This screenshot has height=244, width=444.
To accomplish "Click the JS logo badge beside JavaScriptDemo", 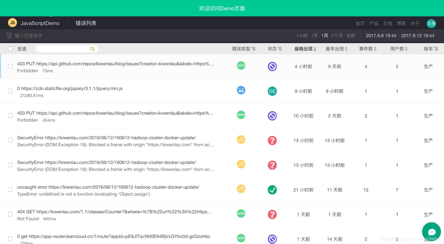I will tap(12, 23).
